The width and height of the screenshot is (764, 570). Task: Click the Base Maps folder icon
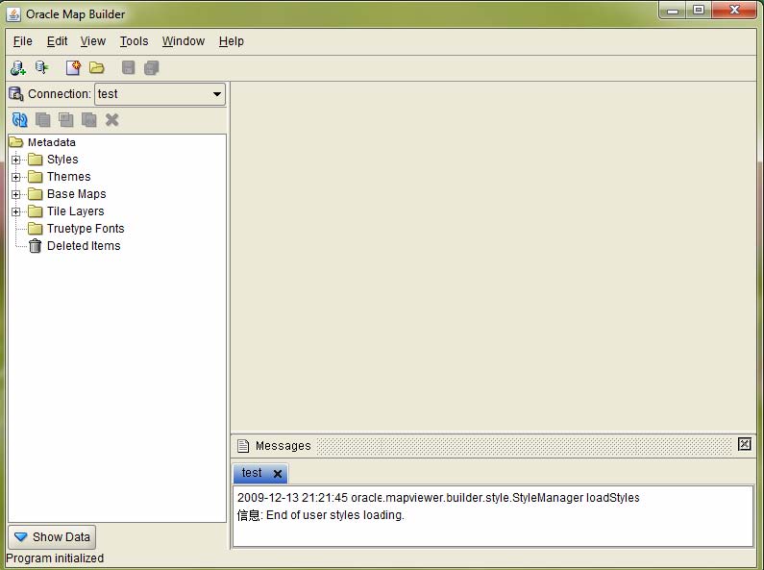[x=36, y=194]
